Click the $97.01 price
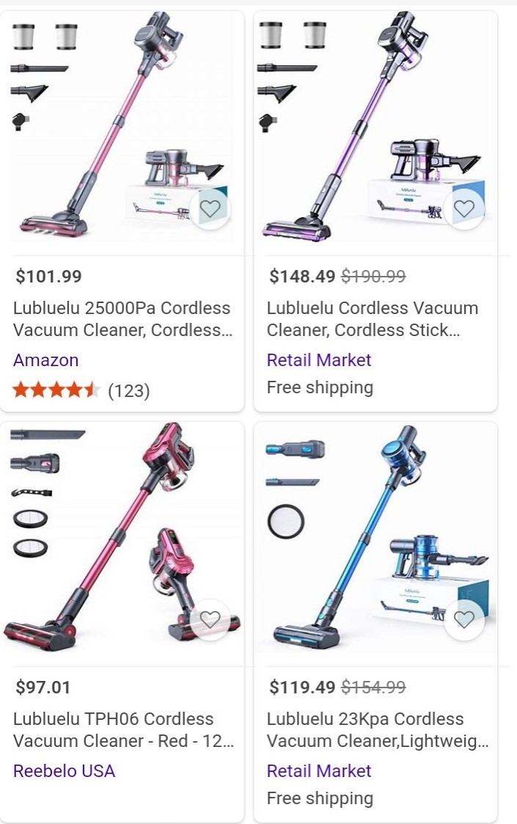This screenshot has width=517, height=824. pyautogui.click(x=43, y=687)
